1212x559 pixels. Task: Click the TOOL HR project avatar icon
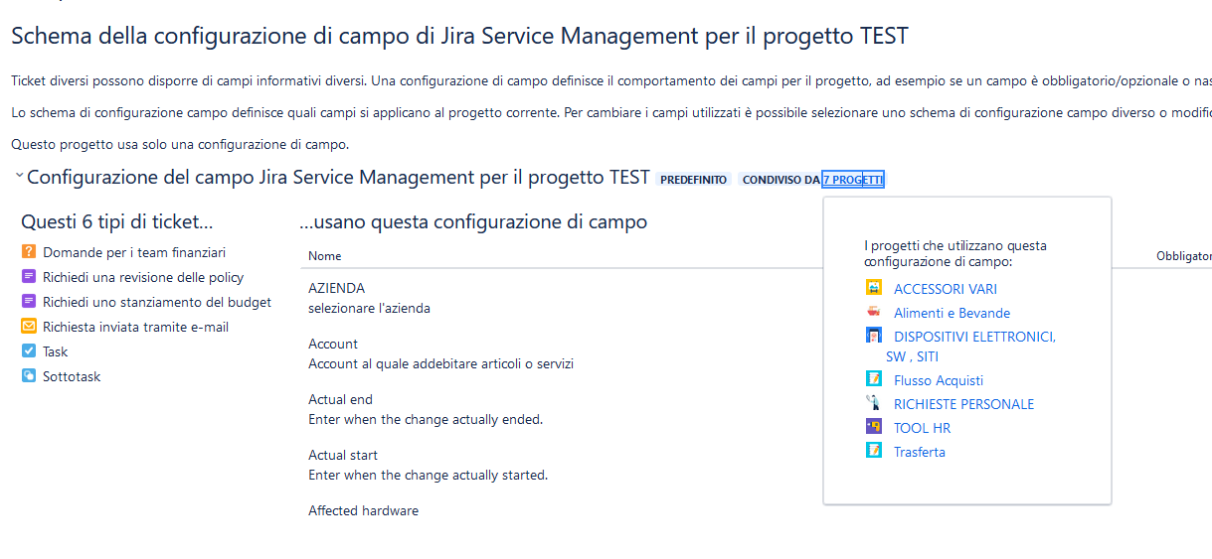pos(874,427)
